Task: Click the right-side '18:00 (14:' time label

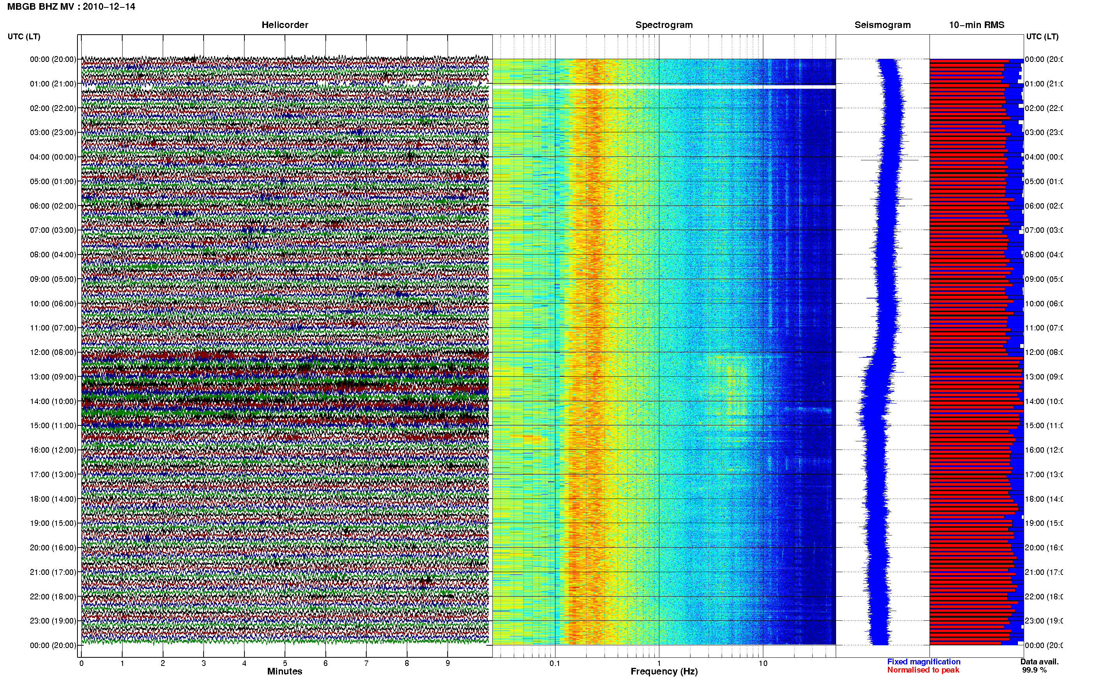Action: 1044,499
